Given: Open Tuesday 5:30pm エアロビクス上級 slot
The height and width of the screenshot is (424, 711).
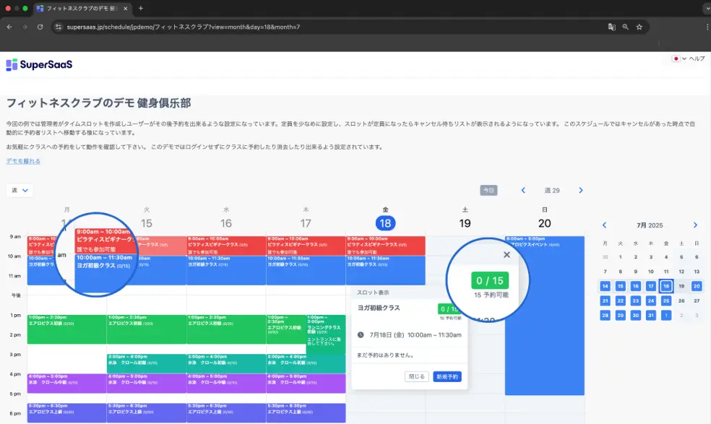Looking at the screenshot, I should pyautogui.click(x=147, y=412).
